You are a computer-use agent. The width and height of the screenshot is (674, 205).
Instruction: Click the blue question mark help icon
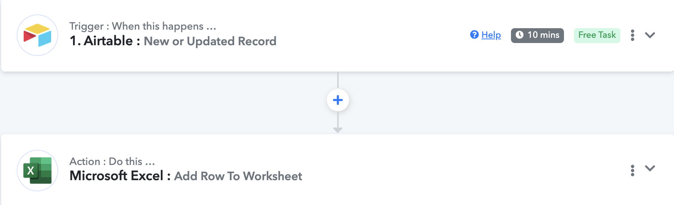[x=474, y=34]
